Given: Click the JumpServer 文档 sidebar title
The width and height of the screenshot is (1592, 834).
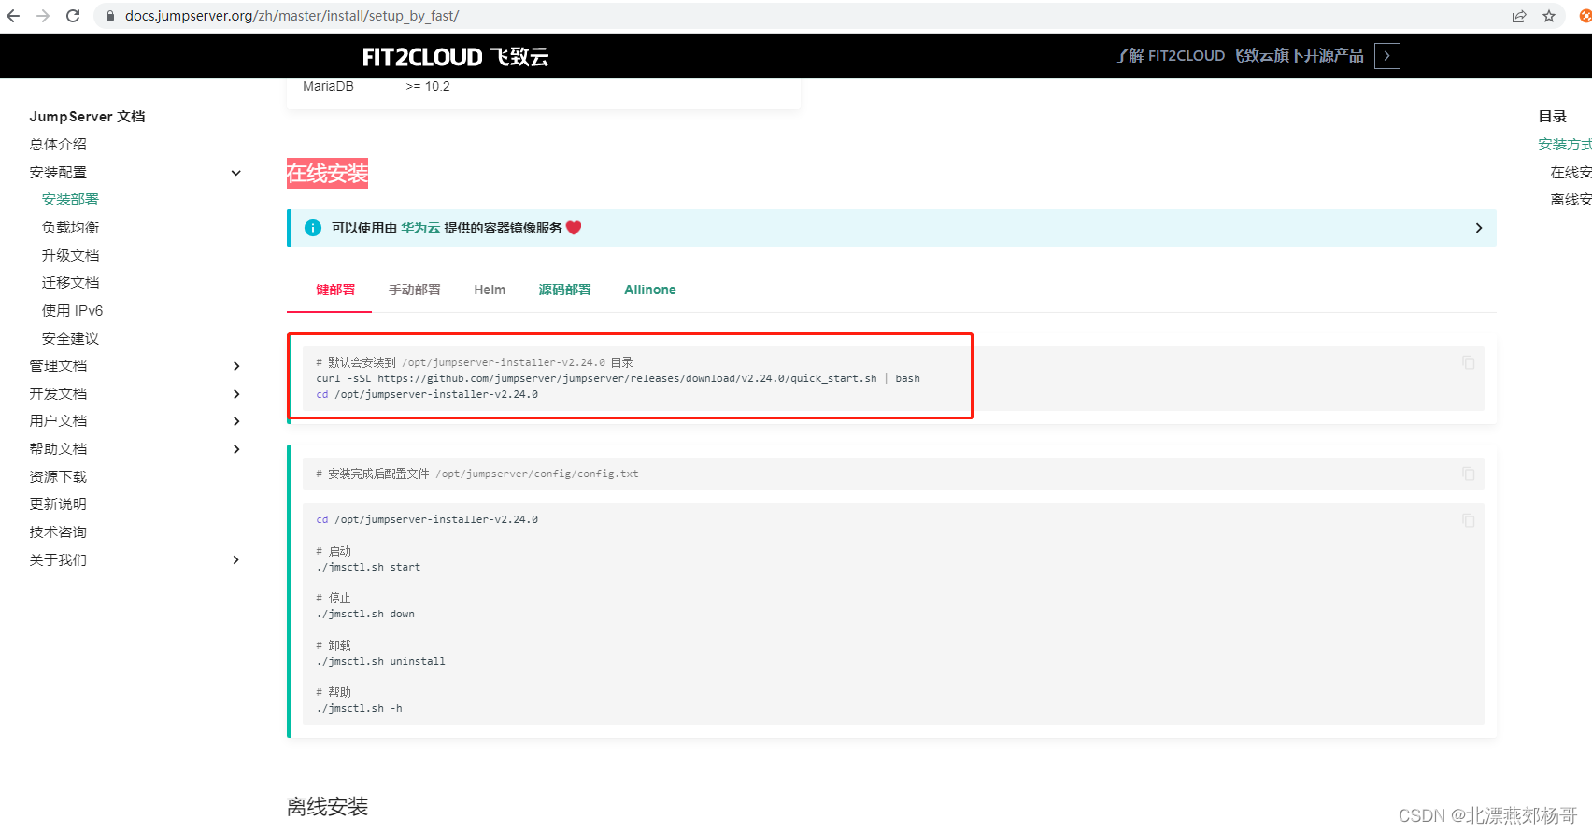Looking at the screenshot, I should pos(87,117).
